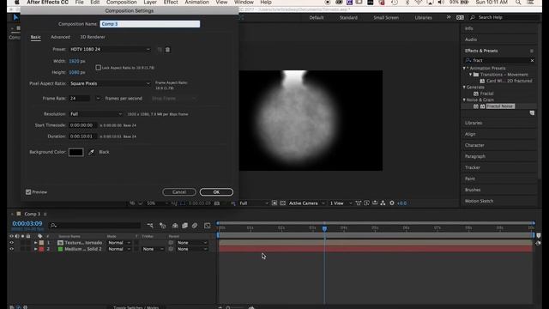
Task: Open the composition flowchart icon in viewer
Action: tap(383, 203)
